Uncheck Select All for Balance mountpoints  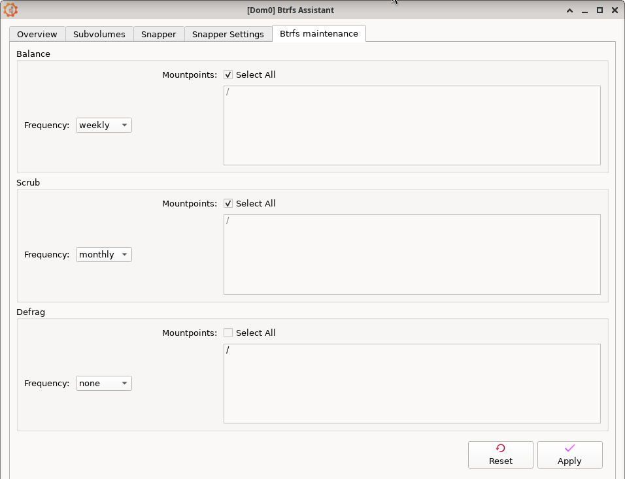pyautogui.click(x=228, y=75)
